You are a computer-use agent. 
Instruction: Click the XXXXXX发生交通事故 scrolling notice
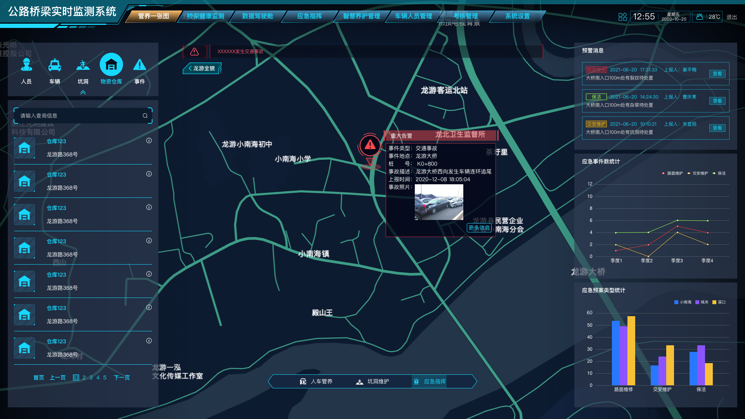point(240,52)
